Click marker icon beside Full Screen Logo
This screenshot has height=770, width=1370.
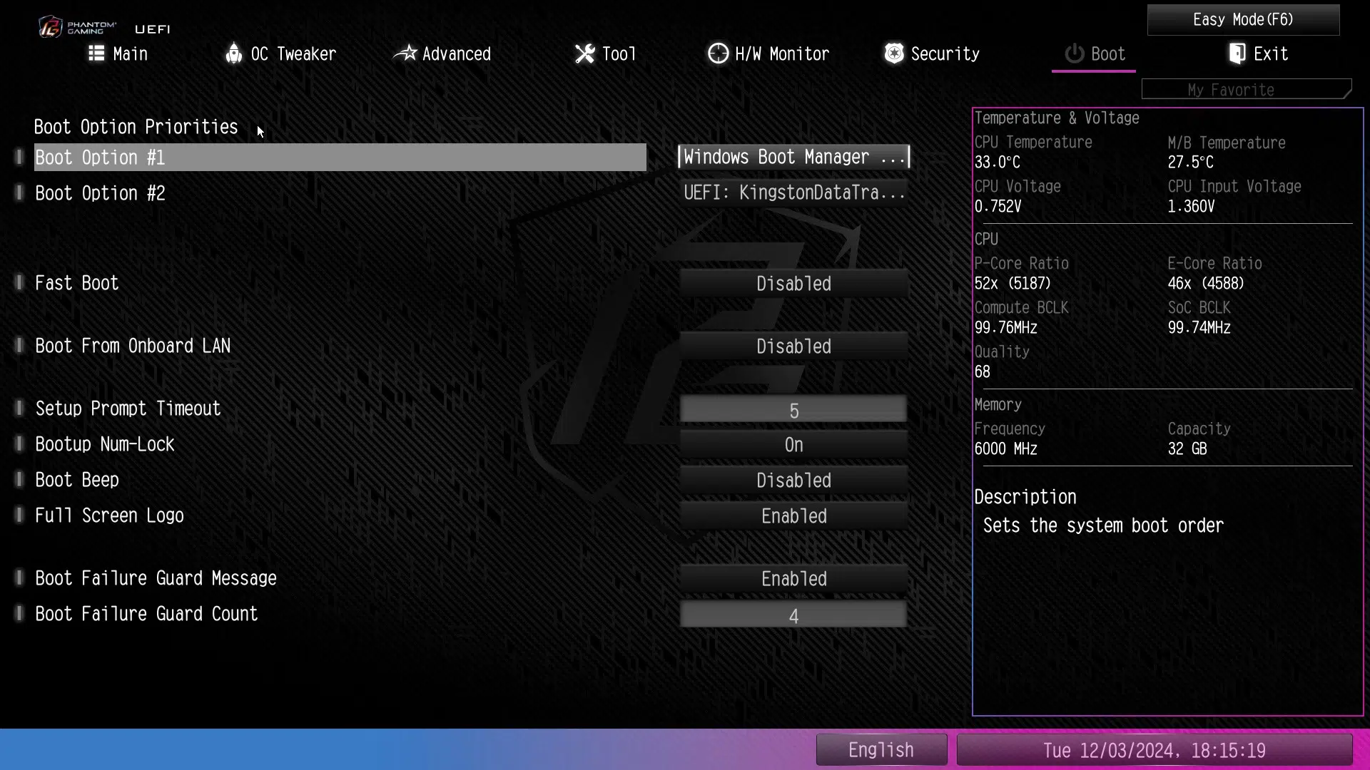pyautogui.click(x=19, y=515)
